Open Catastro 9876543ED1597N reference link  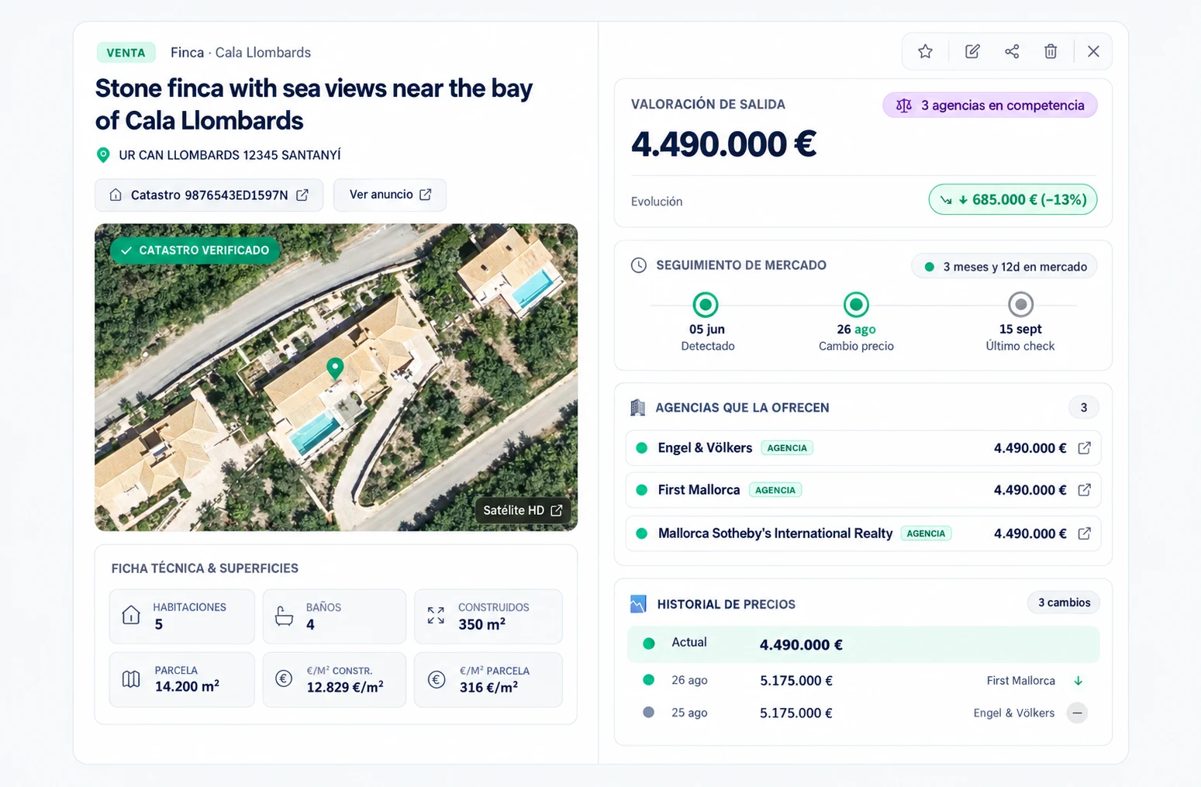coord(209,195)
